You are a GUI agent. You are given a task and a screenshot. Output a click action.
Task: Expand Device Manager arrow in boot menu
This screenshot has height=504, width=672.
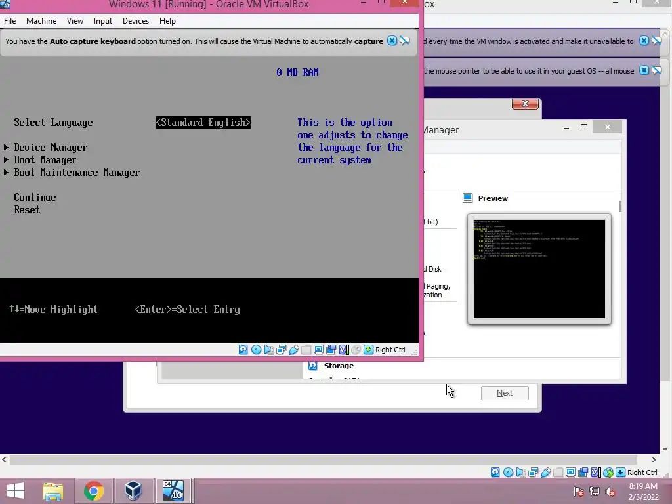click(6, 148)
